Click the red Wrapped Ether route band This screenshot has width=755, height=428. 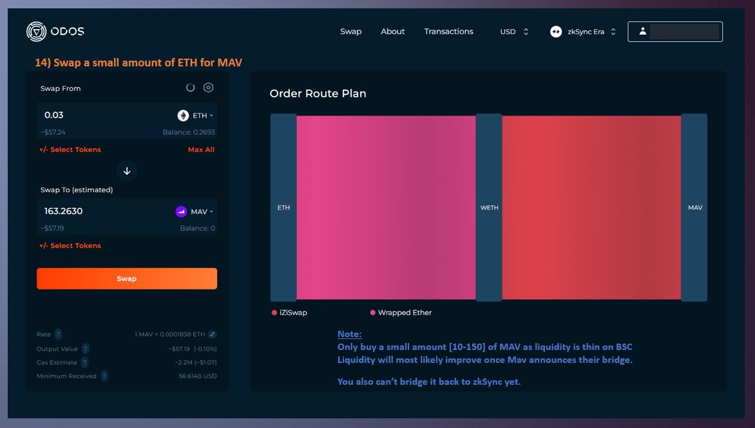(592, 208)
